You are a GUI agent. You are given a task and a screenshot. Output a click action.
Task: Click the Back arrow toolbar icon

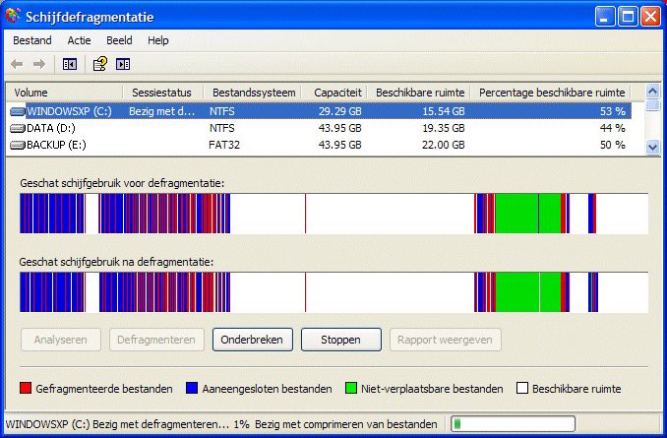click(x=17, y=64)
